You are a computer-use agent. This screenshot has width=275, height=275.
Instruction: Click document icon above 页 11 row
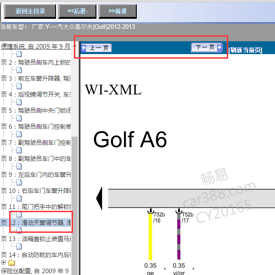19,198
